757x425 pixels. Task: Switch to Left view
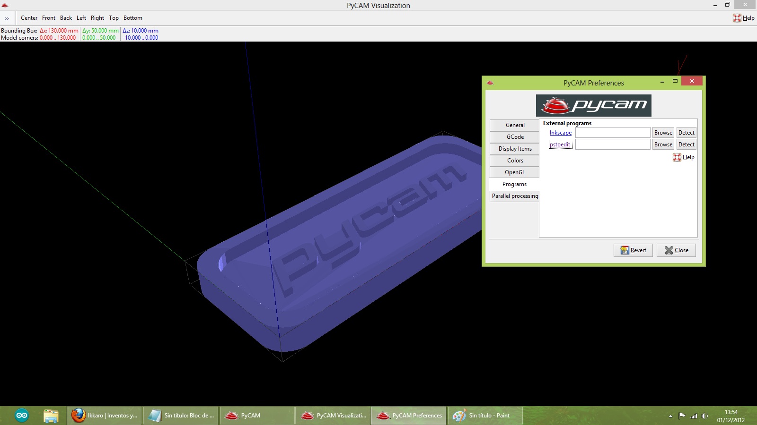81,18
